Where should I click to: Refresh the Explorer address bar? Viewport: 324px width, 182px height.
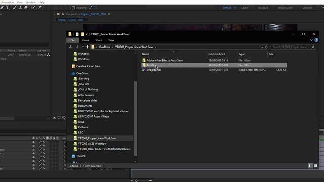point(266,47)
